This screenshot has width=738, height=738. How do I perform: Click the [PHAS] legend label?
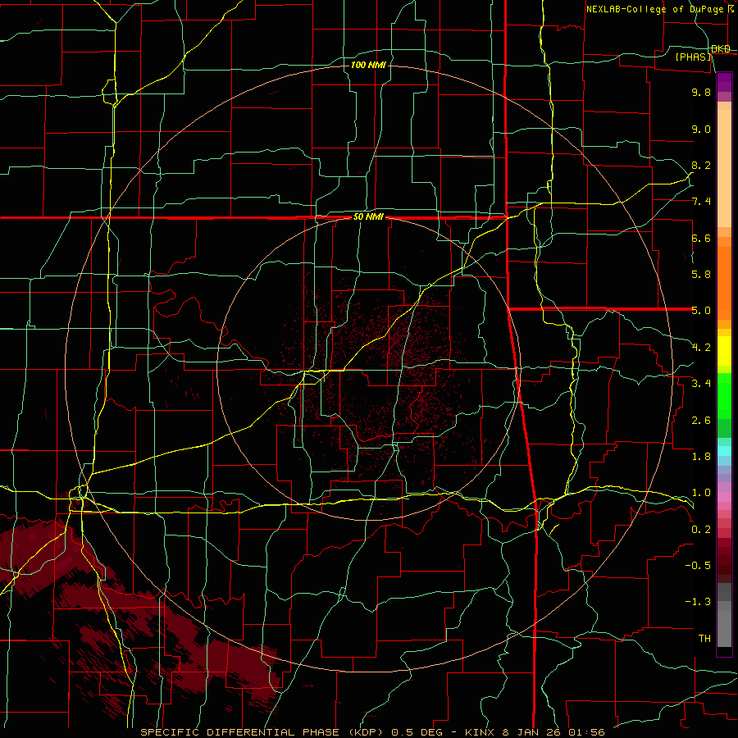(693, 57)
